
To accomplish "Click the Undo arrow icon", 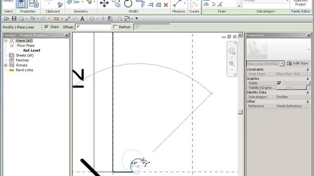I will 32,19.
